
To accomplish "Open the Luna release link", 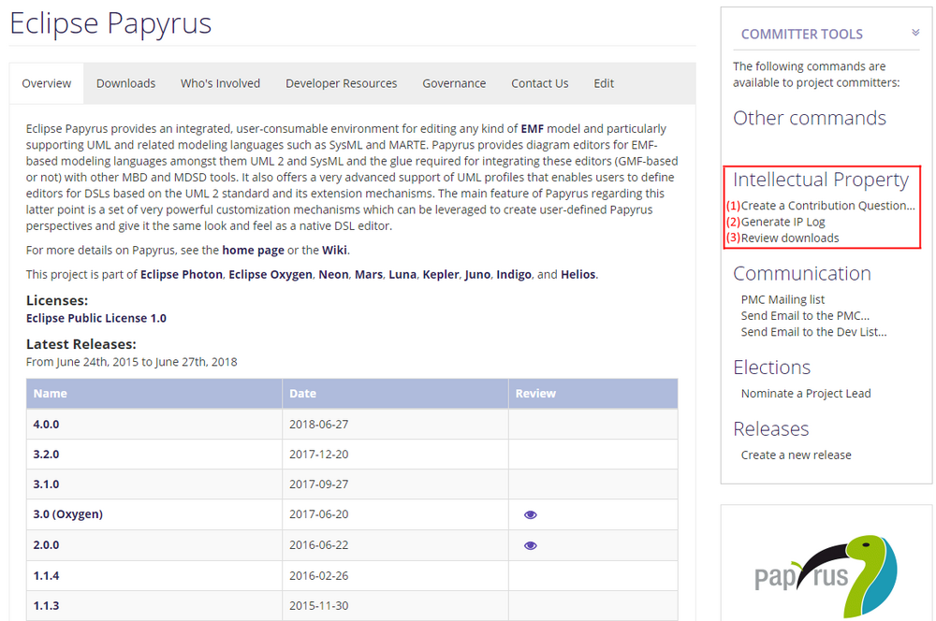I will point(402,274).
